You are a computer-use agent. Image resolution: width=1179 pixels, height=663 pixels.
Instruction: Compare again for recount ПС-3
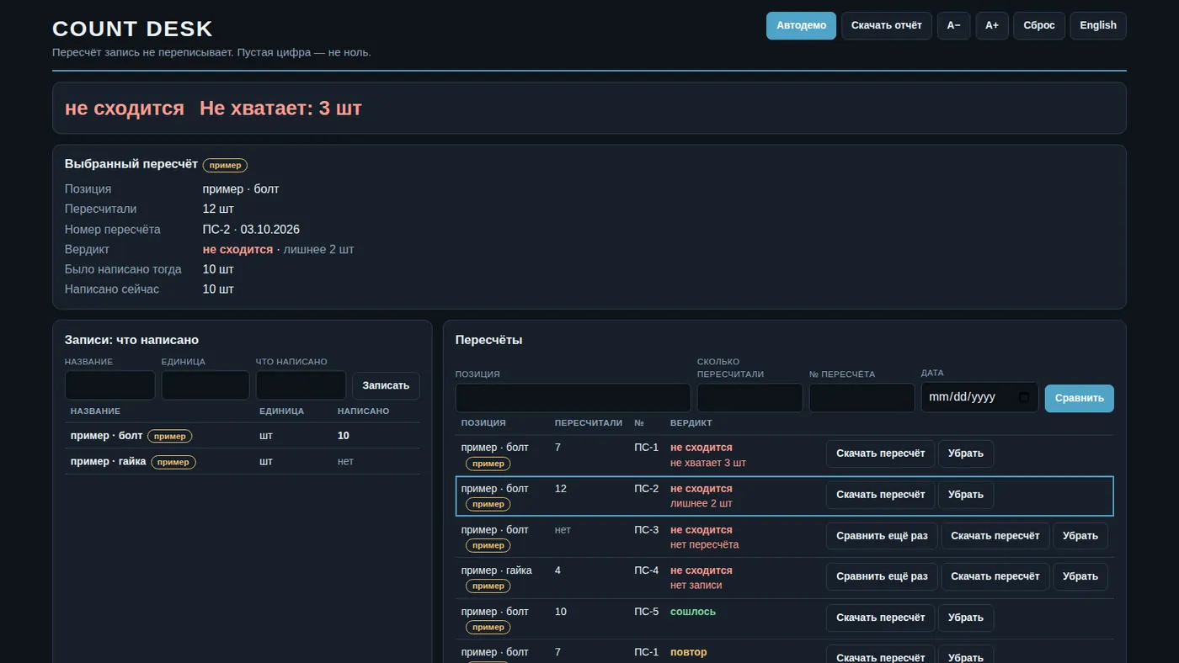[882, 536]
